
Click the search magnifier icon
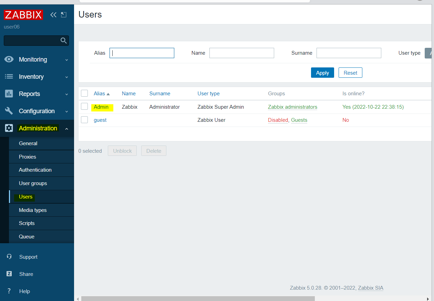pos(63,41)
